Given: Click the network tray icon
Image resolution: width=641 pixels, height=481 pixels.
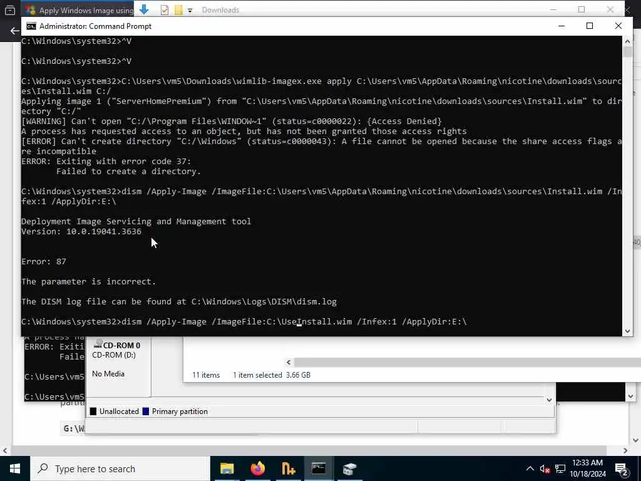Looking at the screenshot, I should tap(560, 468).
